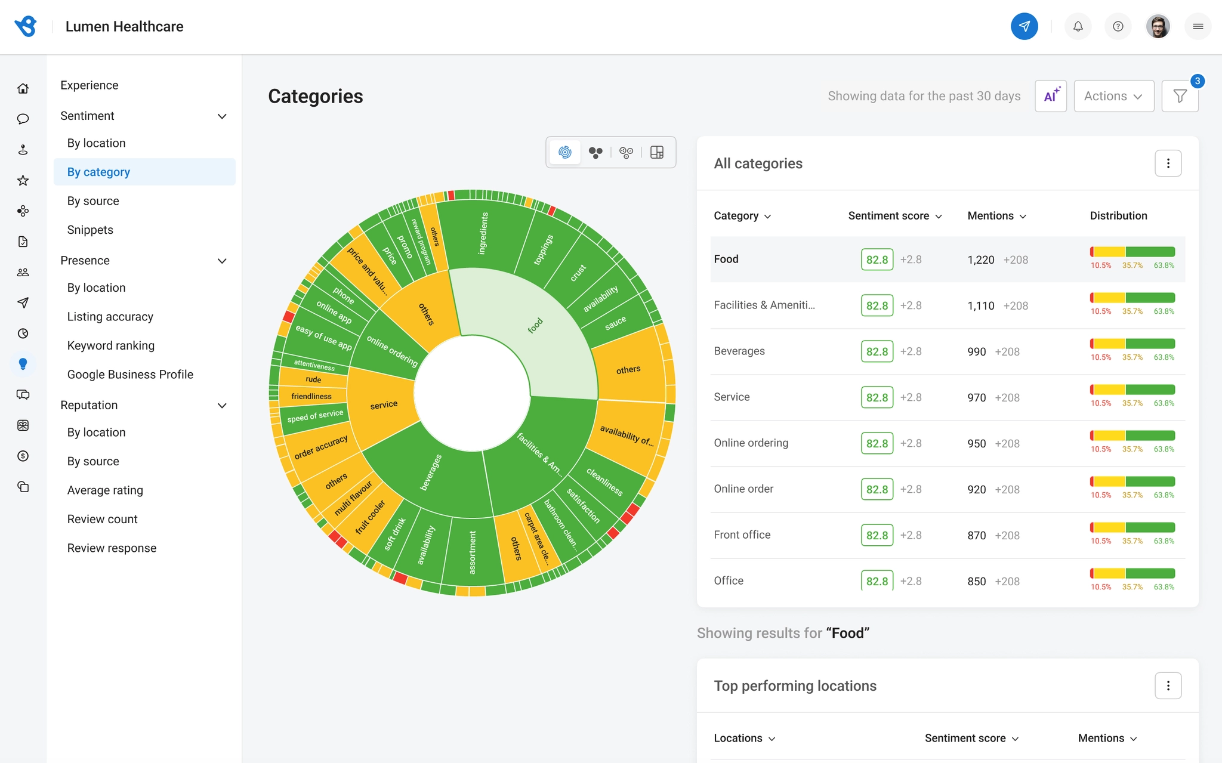The image size is (1222, 763).
Task: Open Keyword ranking menu item
Action: click(111, 345)
